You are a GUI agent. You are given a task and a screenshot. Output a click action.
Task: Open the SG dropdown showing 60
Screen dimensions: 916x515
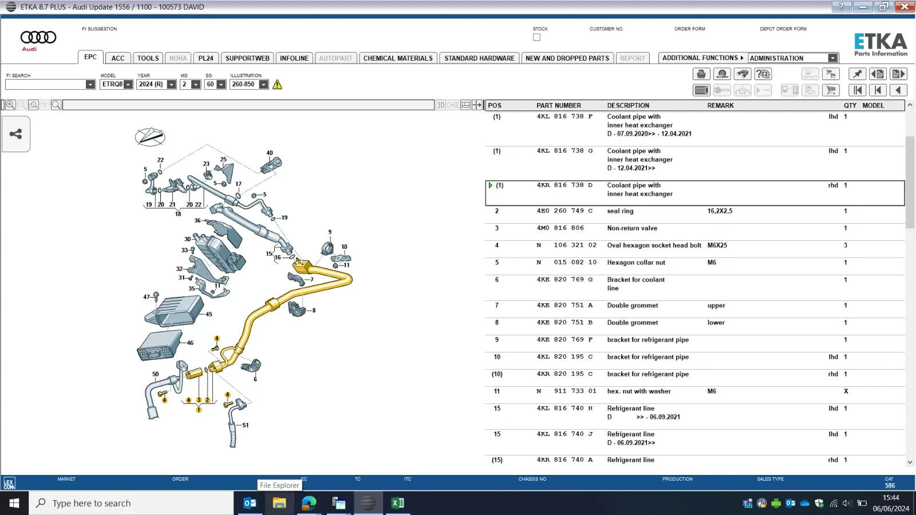(221, 85)
